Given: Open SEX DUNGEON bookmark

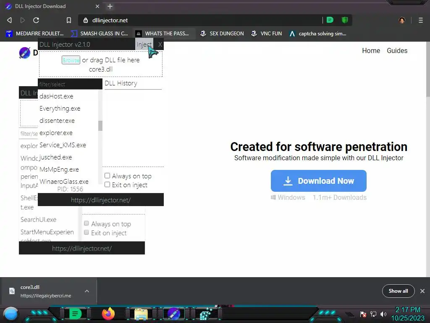Looking at the screenshot, I should tap(222, 34).
